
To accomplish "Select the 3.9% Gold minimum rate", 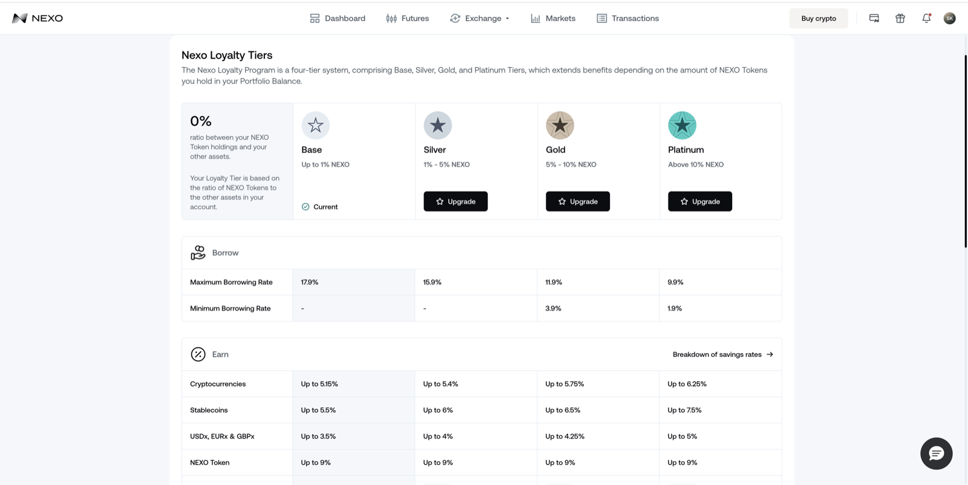I will click(553, 308).
